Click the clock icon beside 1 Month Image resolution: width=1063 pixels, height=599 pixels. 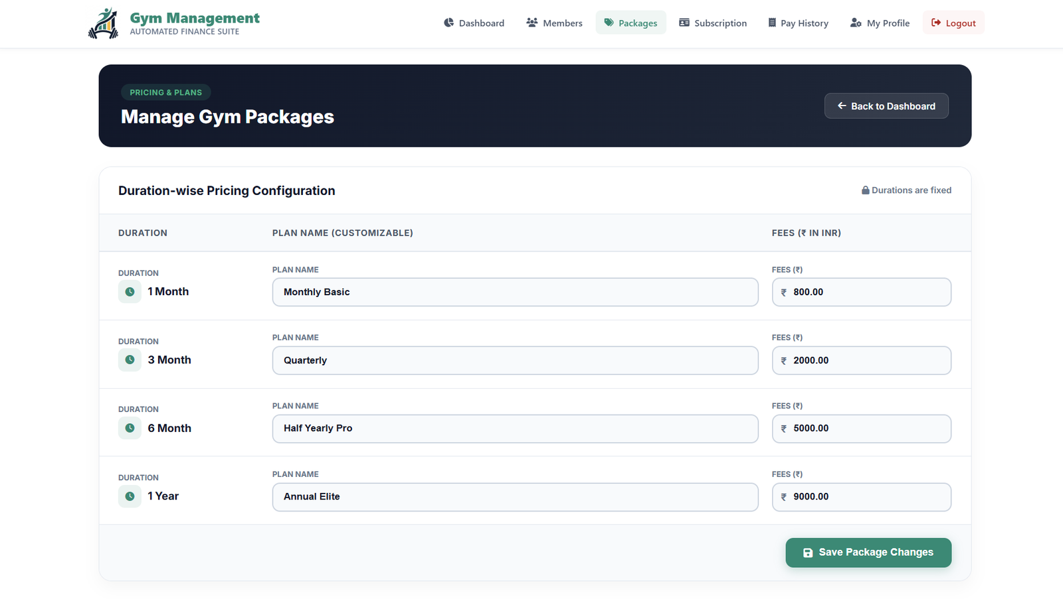130,292
